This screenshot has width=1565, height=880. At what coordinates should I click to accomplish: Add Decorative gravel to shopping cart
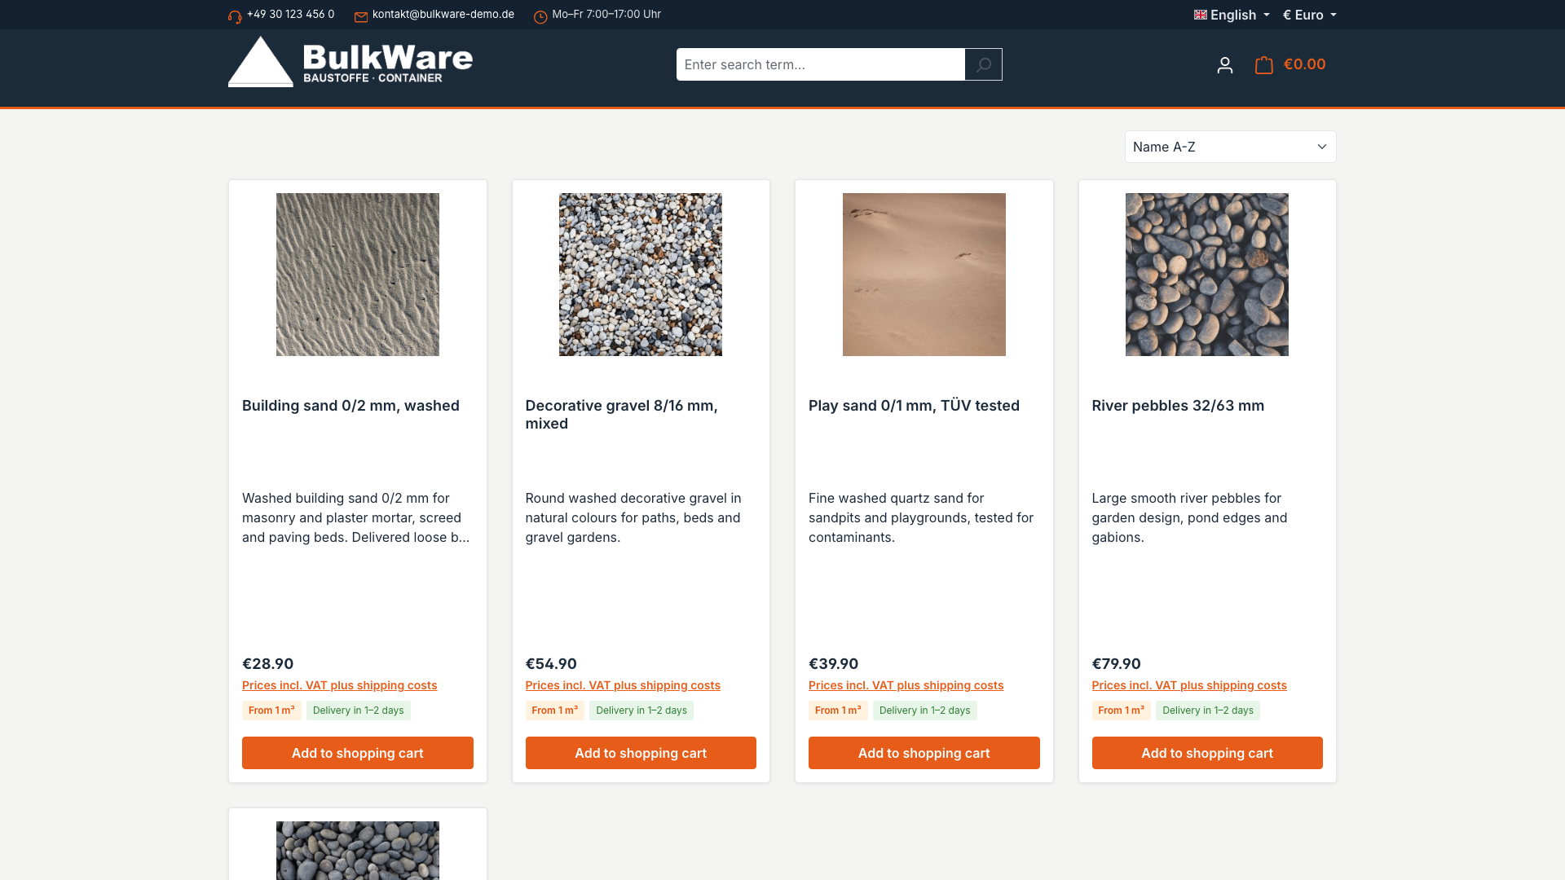click(x=641, y=753)
